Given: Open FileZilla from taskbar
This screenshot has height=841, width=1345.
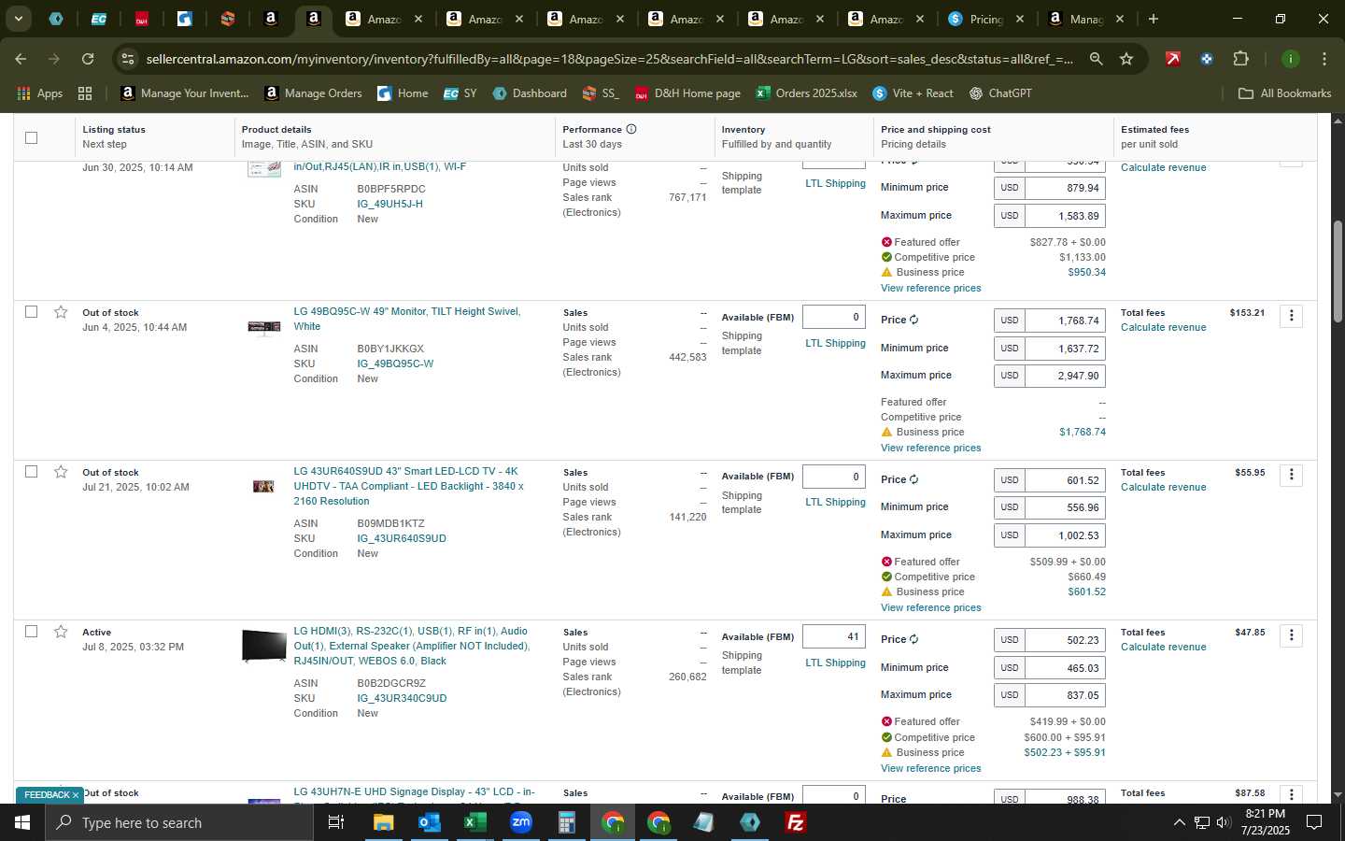Looking at the screenshot, I should 796,822.
